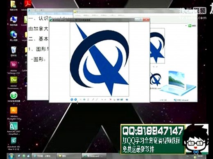Switch to folder window taskbar button
The height and width of the screenshot is (159, 213).
pos(69,156)
